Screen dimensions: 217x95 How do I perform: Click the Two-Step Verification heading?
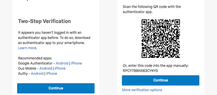44,21
